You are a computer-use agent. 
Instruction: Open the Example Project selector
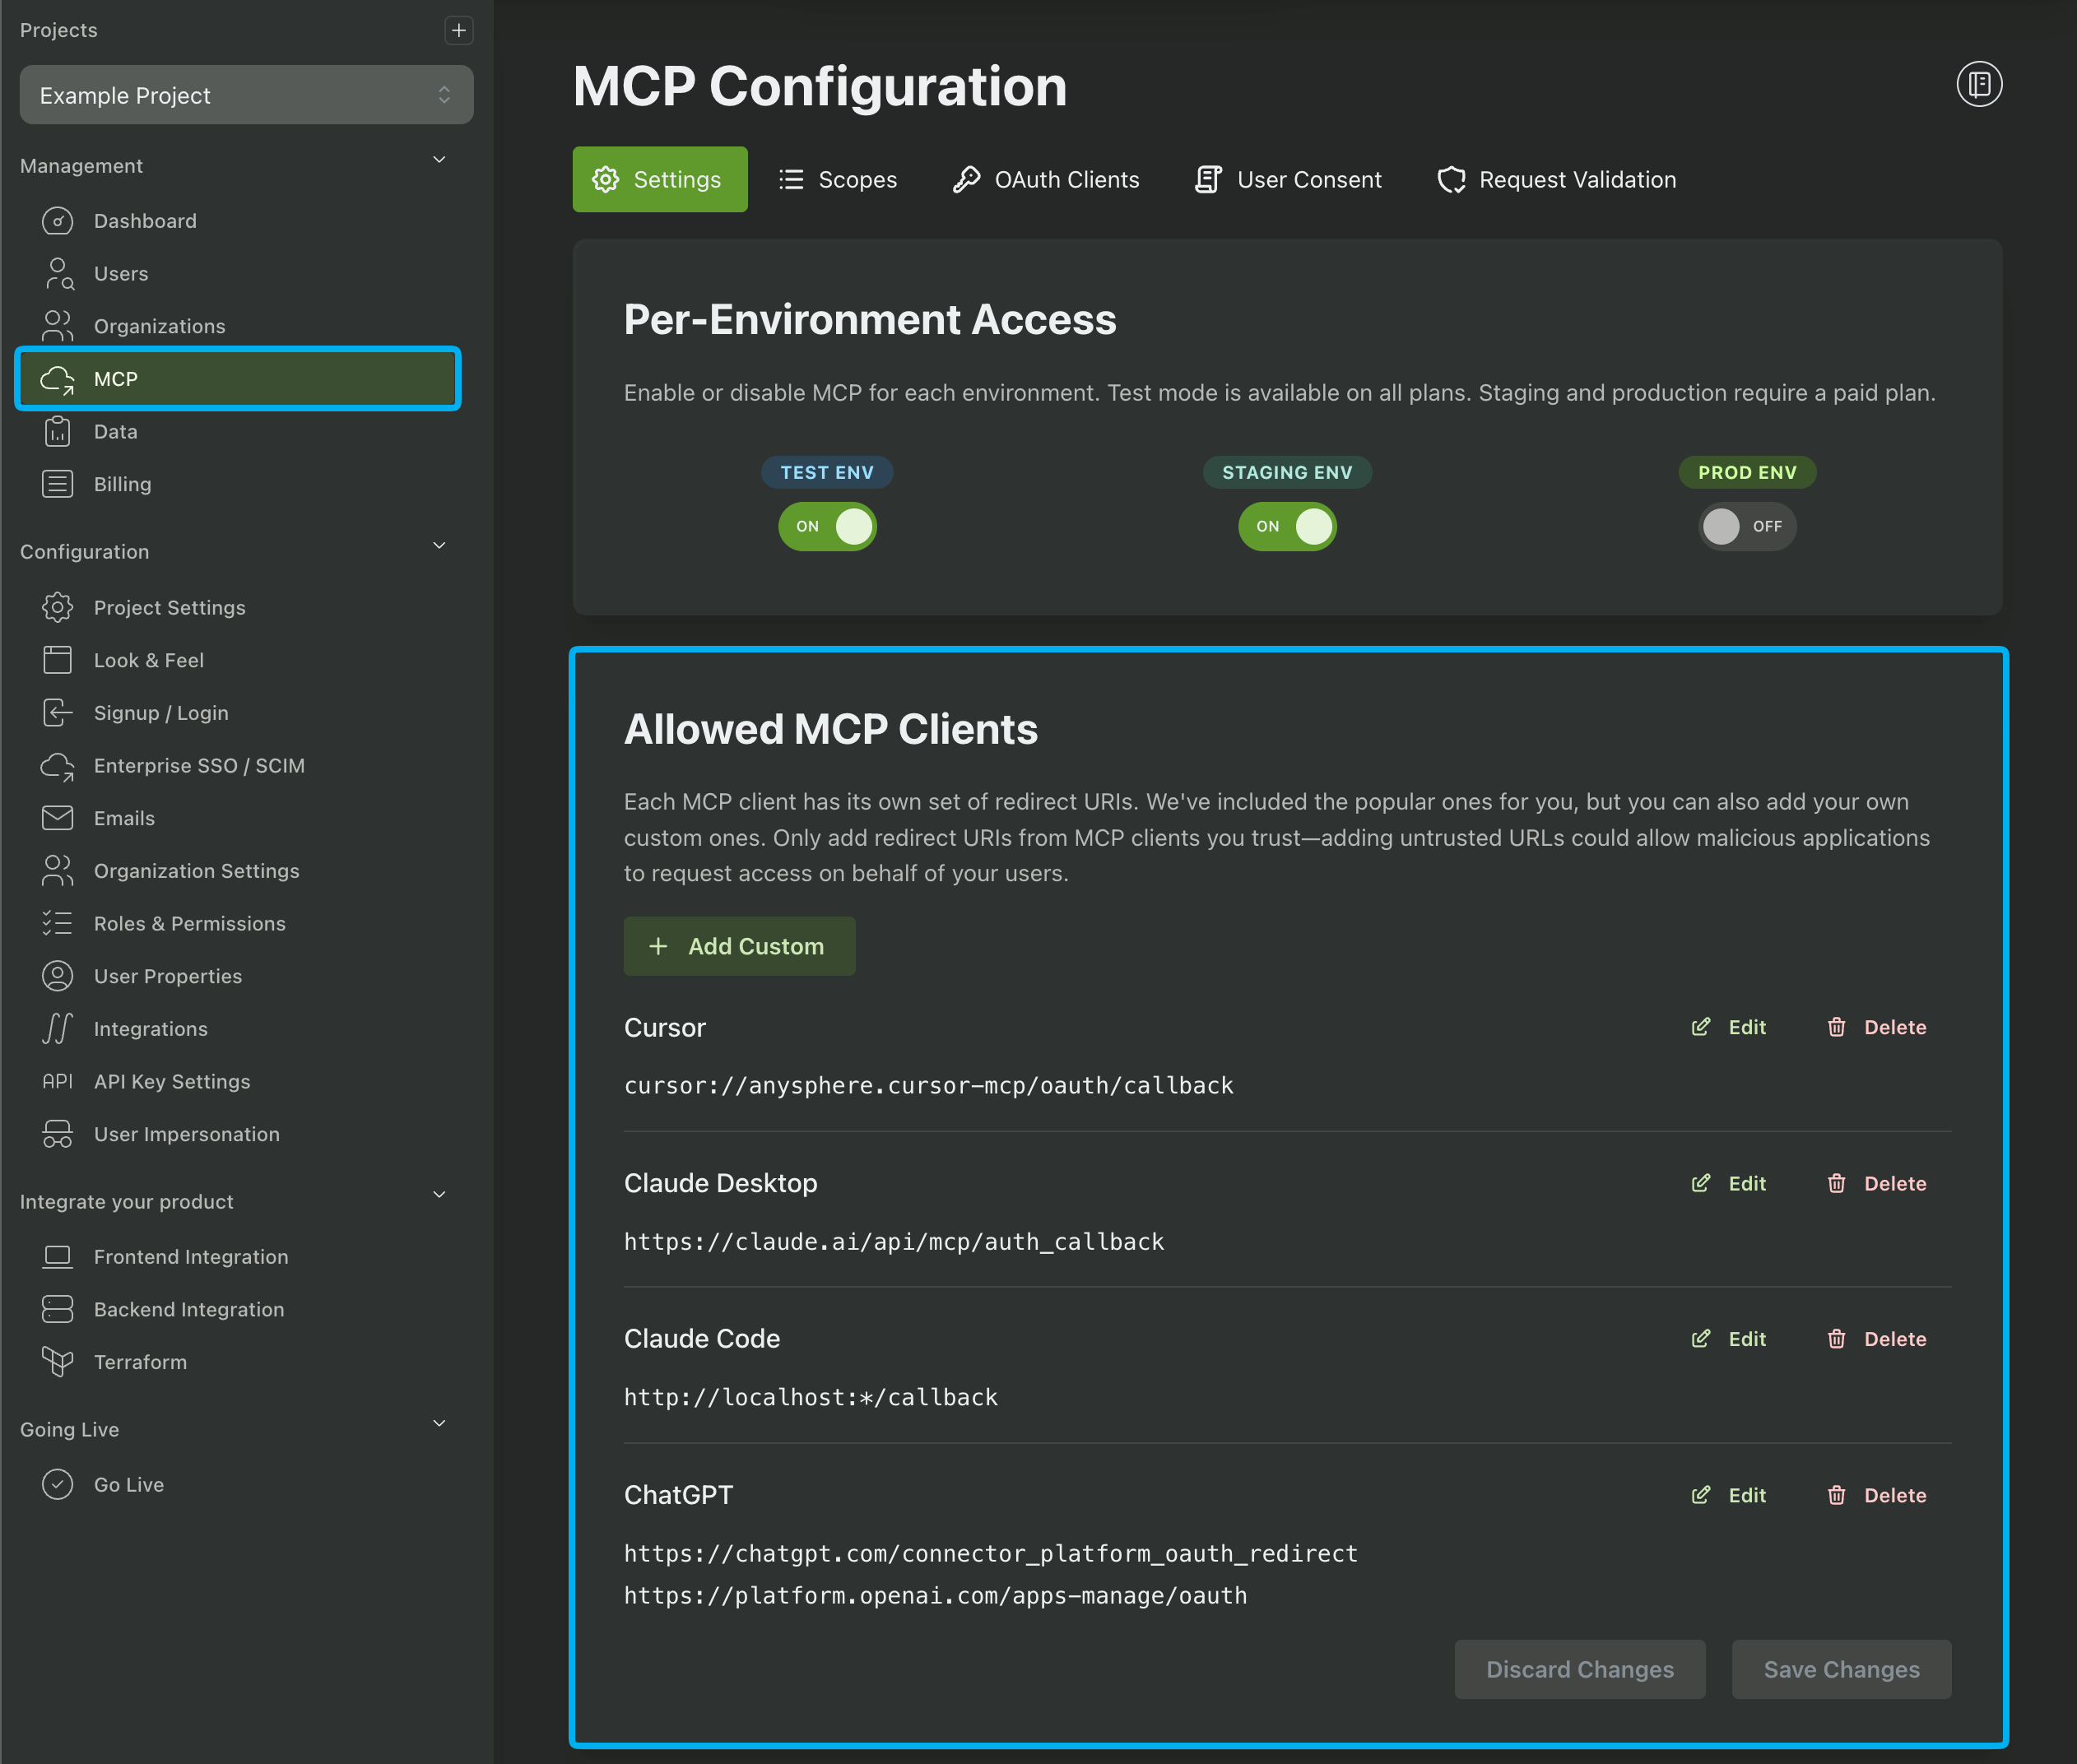pyautogui.click(x=246, y=95)
